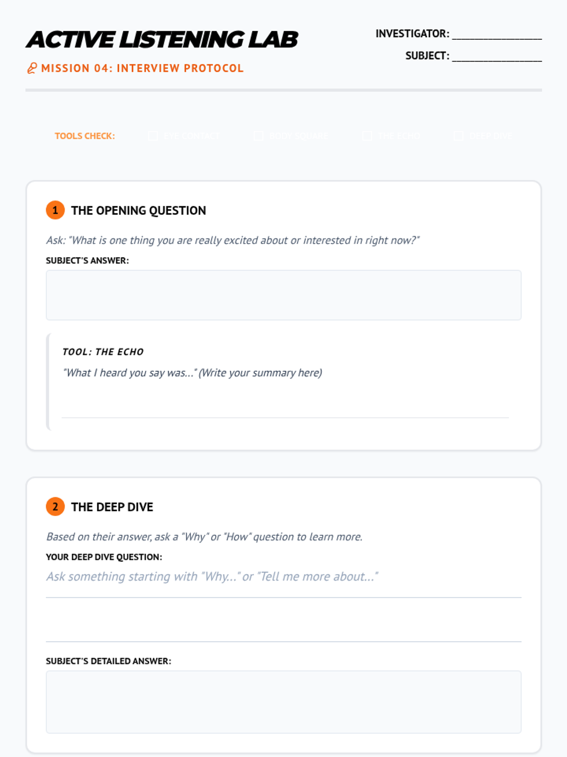Select The Opening Question heading

[x=138, y=211]
